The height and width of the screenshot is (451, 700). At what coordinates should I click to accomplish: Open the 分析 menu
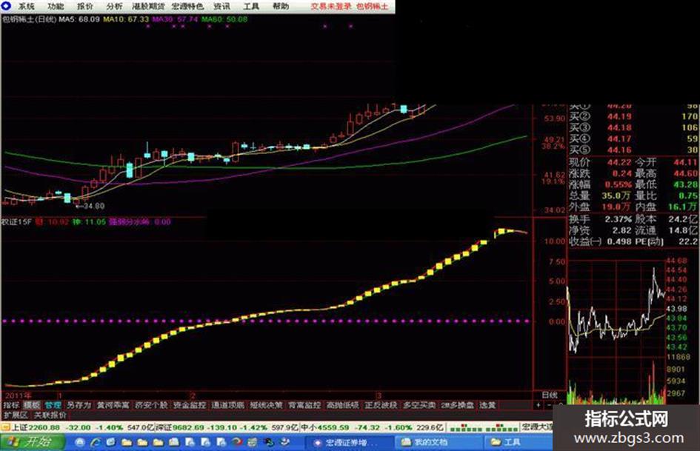114,6
